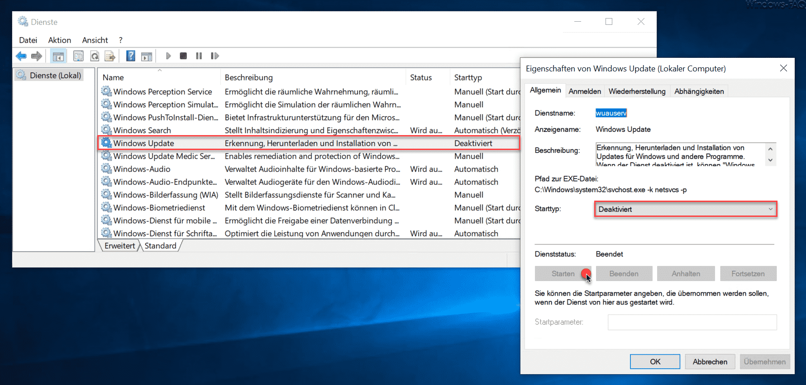Click the highlighted wuauserv service name
This screenshot has height=385, width=806.
(611, 113)
